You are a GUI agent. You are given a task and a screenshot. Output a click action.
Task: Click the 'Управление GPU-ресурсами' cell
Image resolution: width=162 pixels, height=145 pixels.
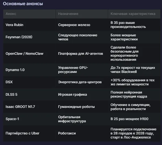click(x=82, y=70)
